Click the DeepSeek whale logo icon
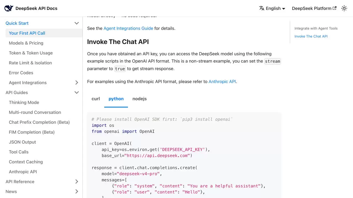The height and width of the screenshot is (198, 353). click(9, 8)
